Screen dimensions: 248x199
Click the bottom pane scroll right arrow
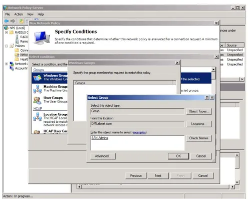[x=232, y=186]
